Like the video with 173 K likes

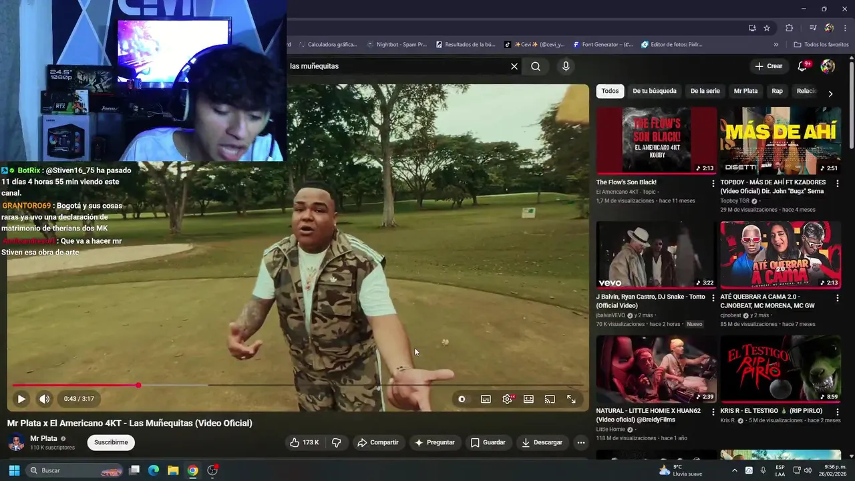click(x=304, y=442)
